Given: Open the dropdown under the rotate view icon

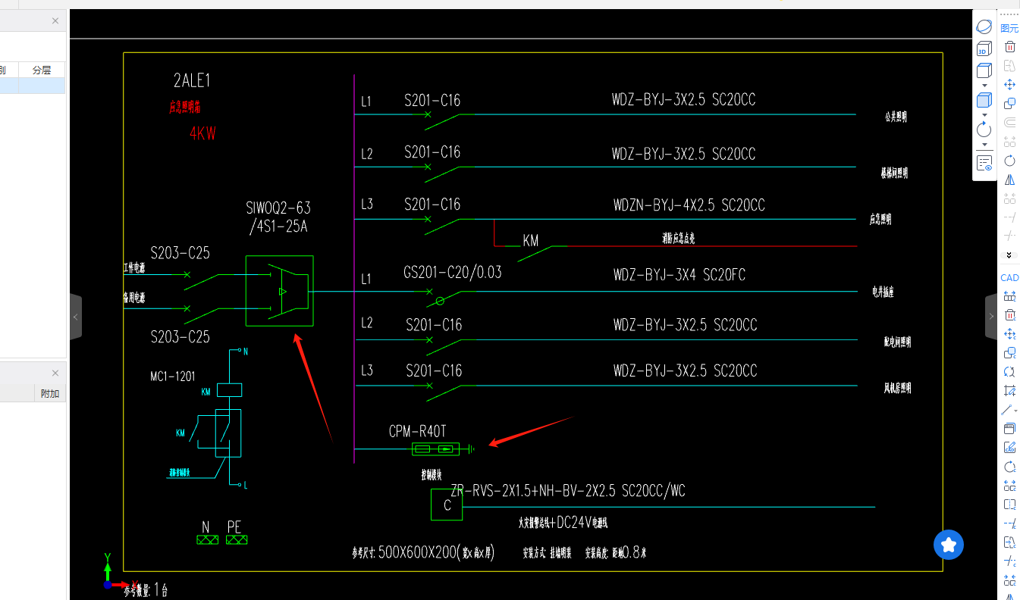Looking at the screenshot, I should 984,144.
